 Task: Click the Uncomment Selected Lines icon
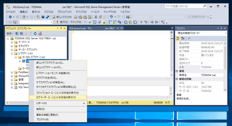(x=146, y=22)
